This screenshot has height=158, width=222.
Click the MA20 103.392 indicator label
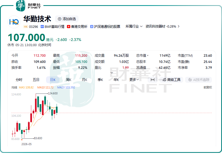[66, 87]
